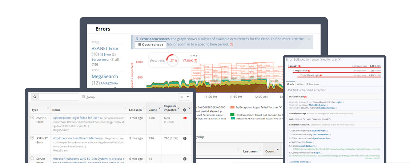410x163 pixels.
Task: Click the error search input field
Action: point(59,97)
